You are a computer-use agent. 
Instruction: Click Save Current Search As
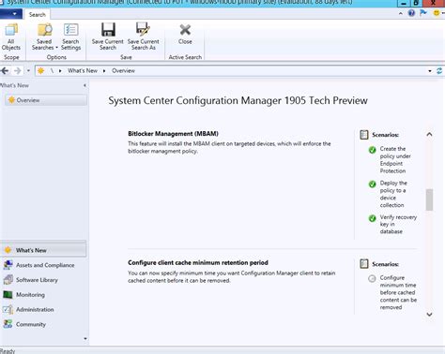coord(144,37)
